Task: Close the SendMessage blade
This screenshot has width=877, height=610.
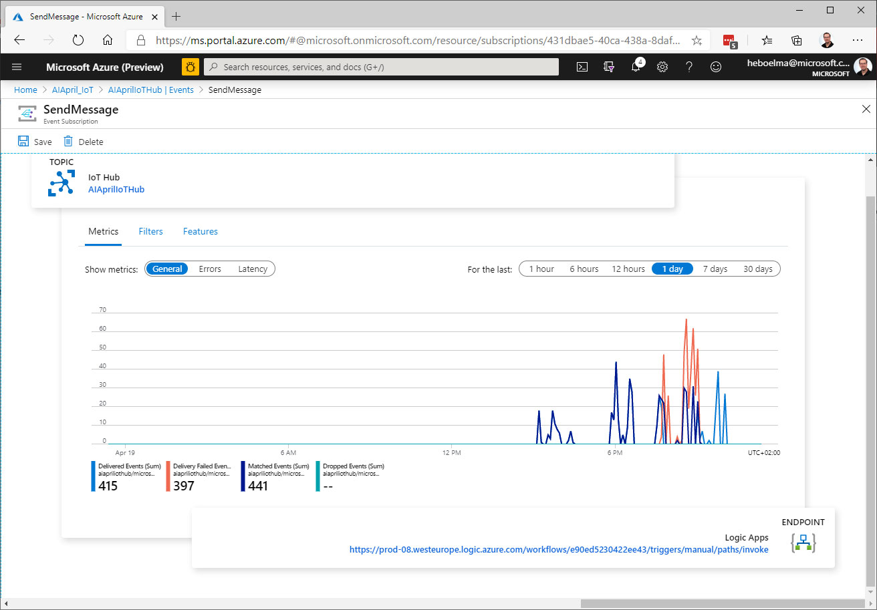Action: [x=866, y=109]
